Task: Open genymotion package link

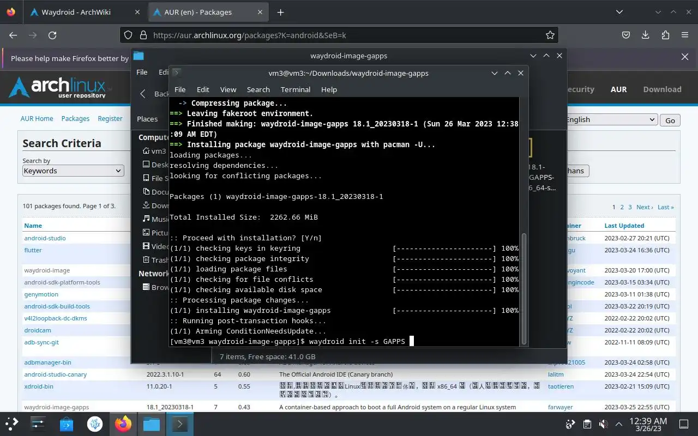Action: 41,294
